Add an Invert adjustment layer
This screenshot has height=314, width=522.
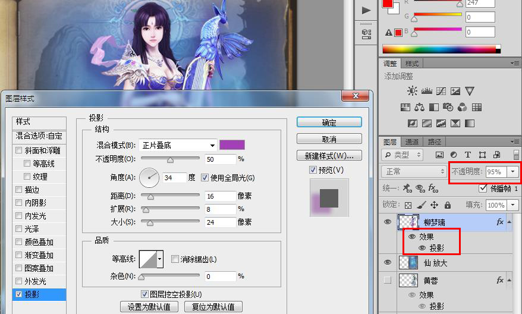click(413, 124)
